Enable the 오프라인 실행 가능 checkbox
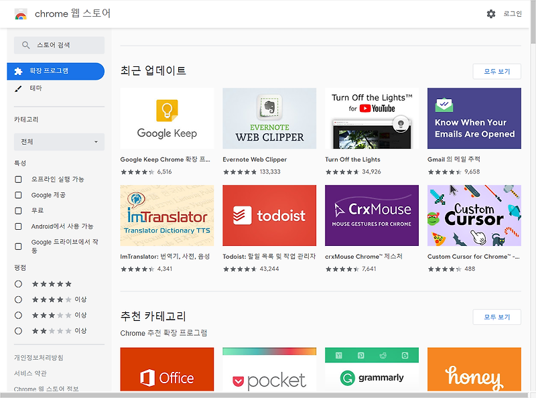Viewport: 536px width, 398px height. (19, 180)
